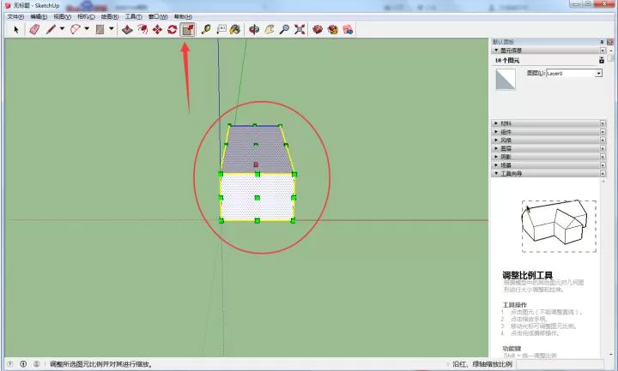Viewport: 618px width, 371px height.
Task: Select the Paint Bucket tool
Action: click(235, 29)
